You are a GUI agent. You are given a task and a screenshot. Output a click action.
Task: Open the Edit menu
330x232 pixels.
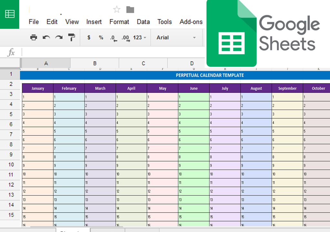click(52, 22)
